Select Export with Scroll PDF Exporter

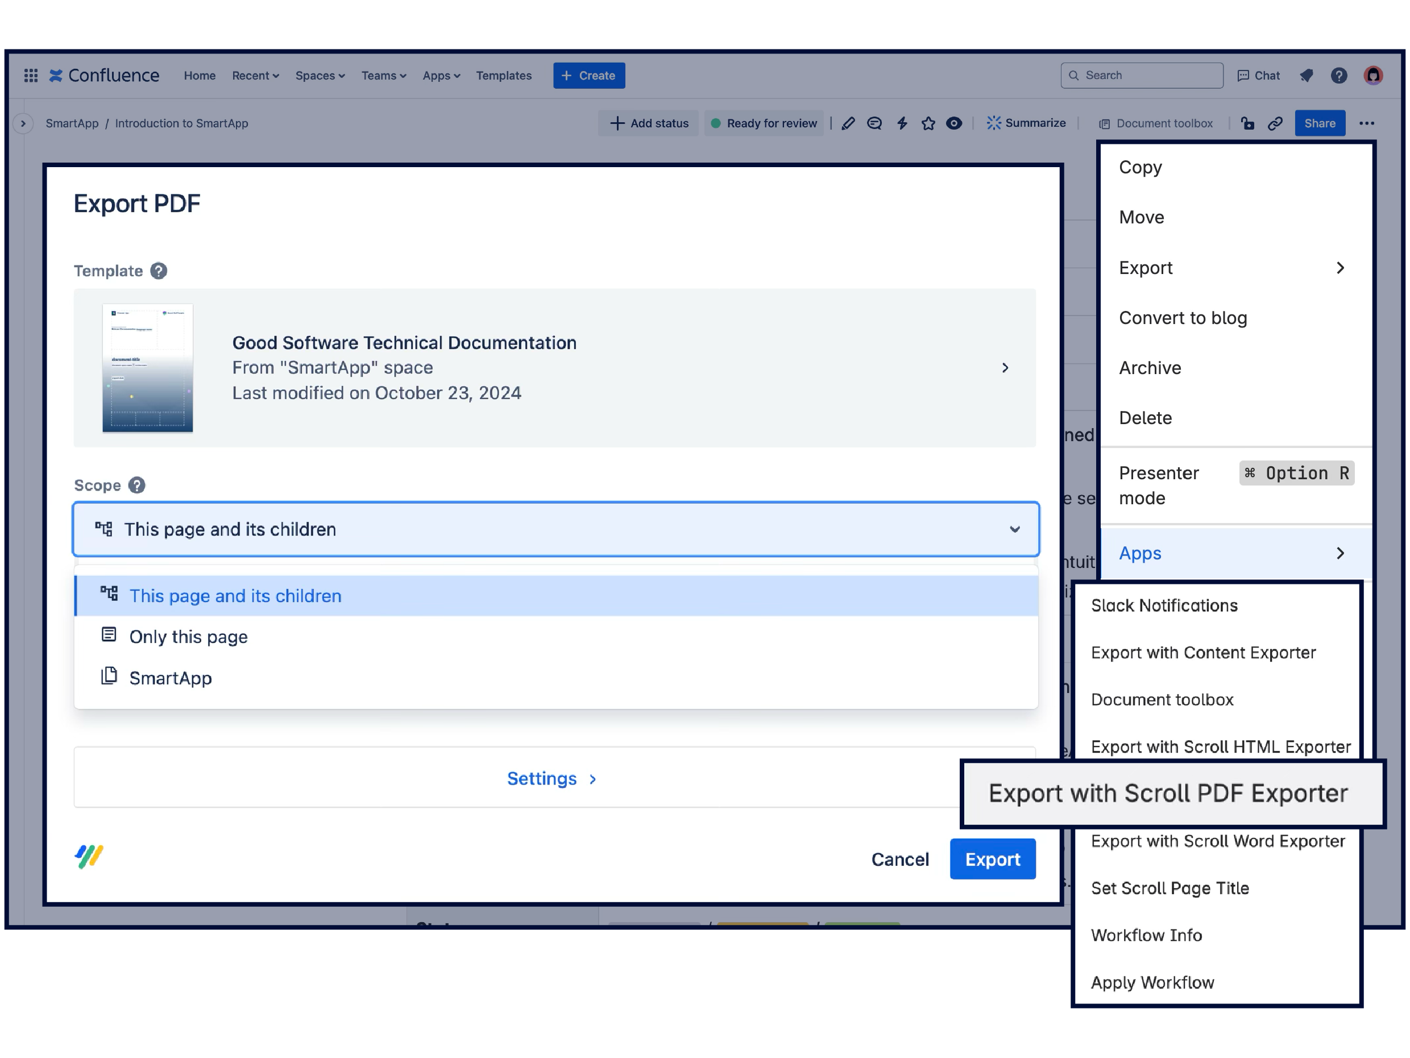pyautogui.click(x=1173, y=794)
